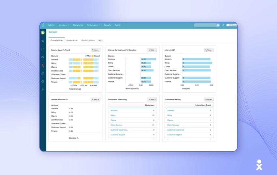
Task: Switch to the Quality Admin tab
Action: click(72, 40)
